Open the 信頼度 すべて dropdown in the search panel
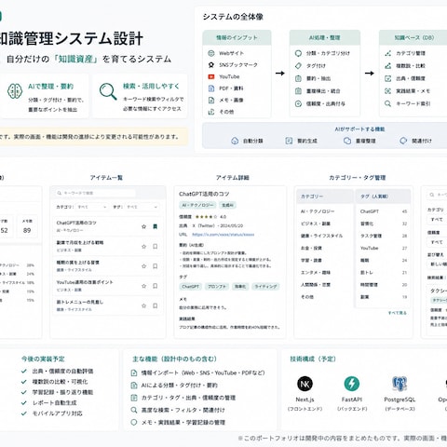This screenshot has height=447, width=447. click(437, 242)
